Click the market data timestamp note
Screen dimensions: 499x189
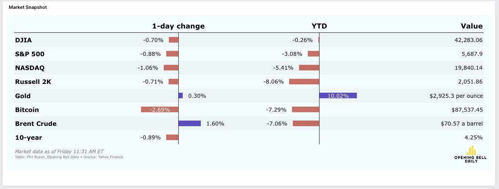(59, 151)
